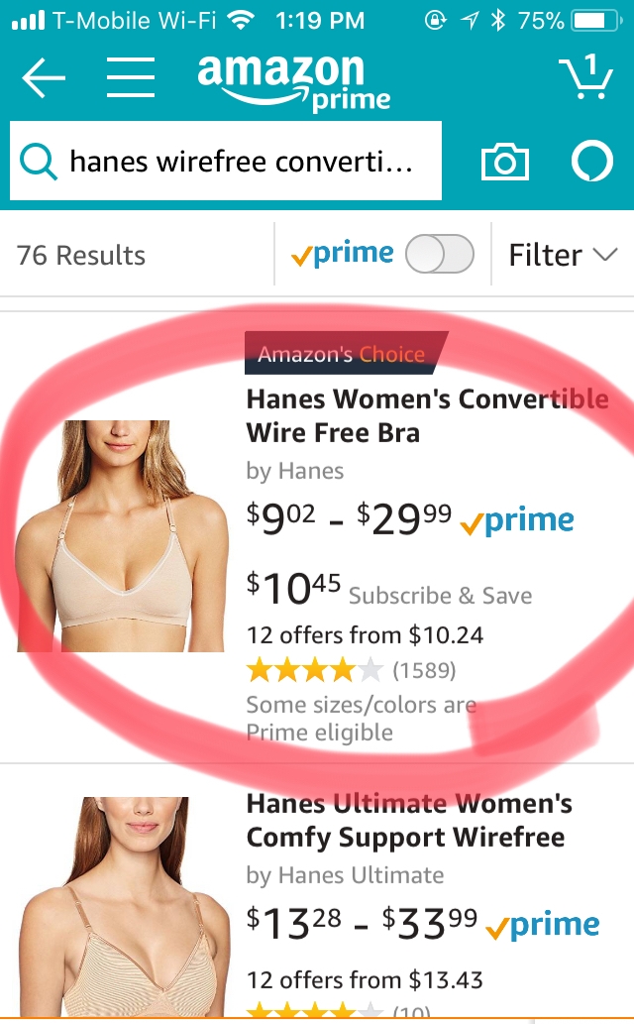View 12 offers from $10.24
634x1024 pixels.
365,634
